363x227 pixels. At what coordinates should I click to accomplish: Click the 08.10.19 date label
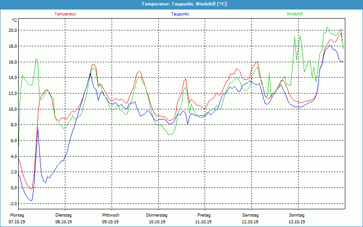(64, 222)
